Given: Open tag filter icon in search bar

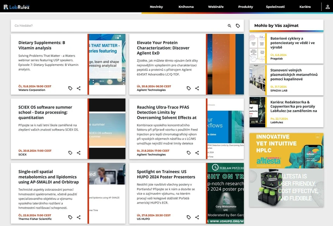Looking at the screenshot, I should coord(238,26).
